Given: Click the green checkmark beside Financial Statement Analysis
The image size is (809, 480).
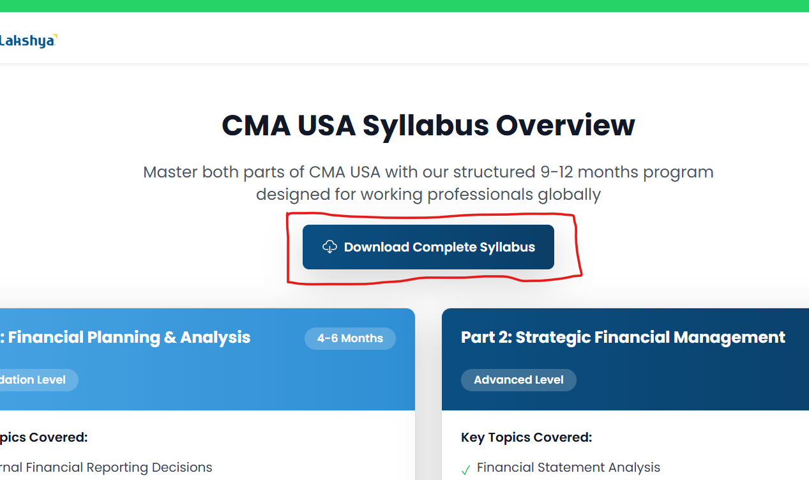Looking at the screenshot, I should pos(465,470).
